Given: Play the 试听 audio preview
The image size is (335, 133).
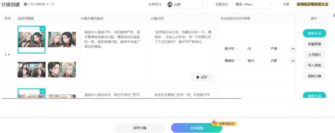Looking at the screenshot, I should [x=202, y=77].
